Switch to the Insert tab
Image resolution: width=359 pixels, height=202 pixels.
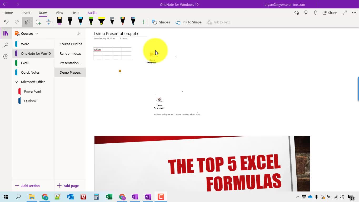tap(26, 13)
